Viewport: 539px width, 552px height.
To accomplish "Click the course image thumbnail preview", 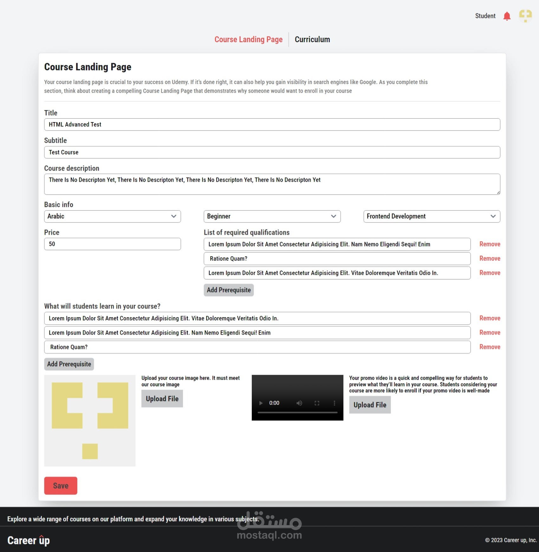I will (90, 420).
